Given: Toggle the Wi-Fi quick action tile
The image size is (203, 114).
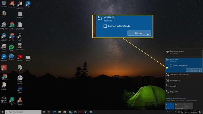Looking at the screenshot, I should pyautogui.click(x=170, y=106).
